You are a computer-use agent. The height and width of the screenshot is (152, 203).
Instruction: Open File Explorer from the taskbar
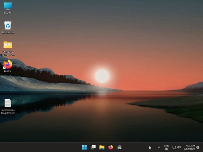[102, 147]
